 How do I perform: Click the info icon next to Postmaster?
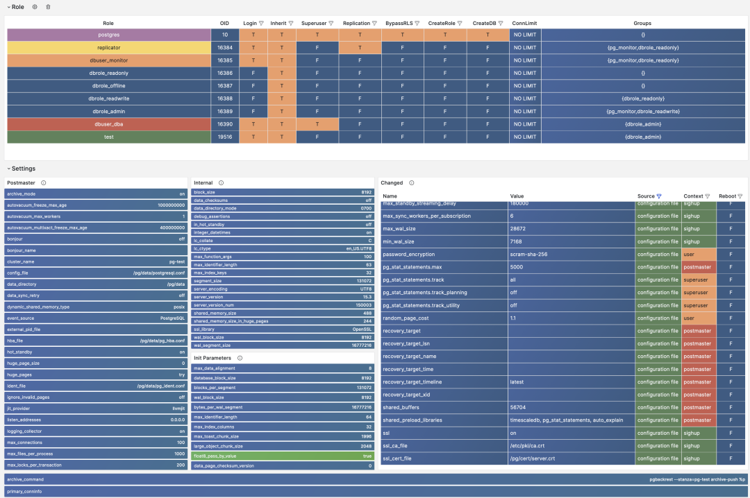click(x=44, y=182)
